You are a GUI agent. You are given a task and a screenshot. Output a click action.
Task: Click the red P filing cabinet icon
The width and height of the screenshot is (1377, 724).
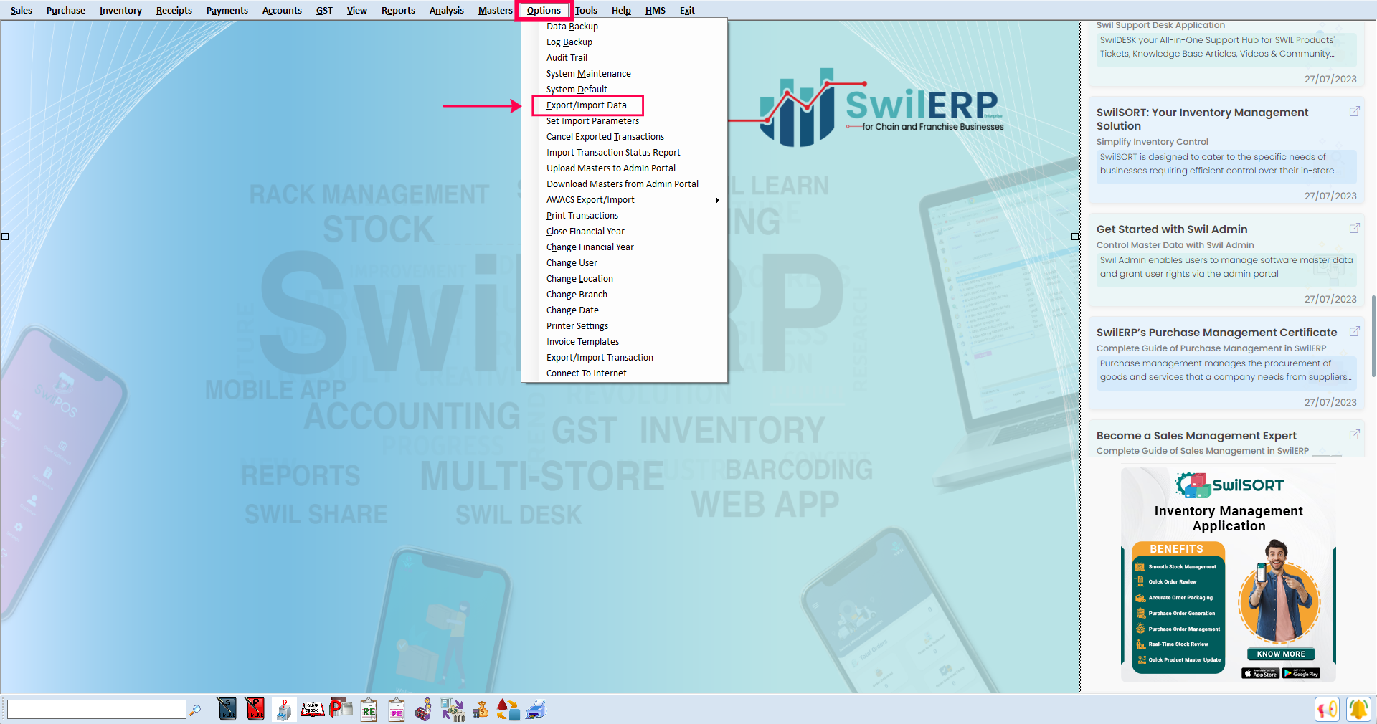click(284, 710)
